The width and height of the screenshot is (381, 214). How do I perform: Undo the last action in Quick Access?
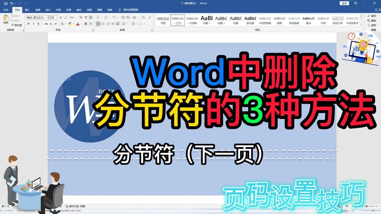coord(12,3)
